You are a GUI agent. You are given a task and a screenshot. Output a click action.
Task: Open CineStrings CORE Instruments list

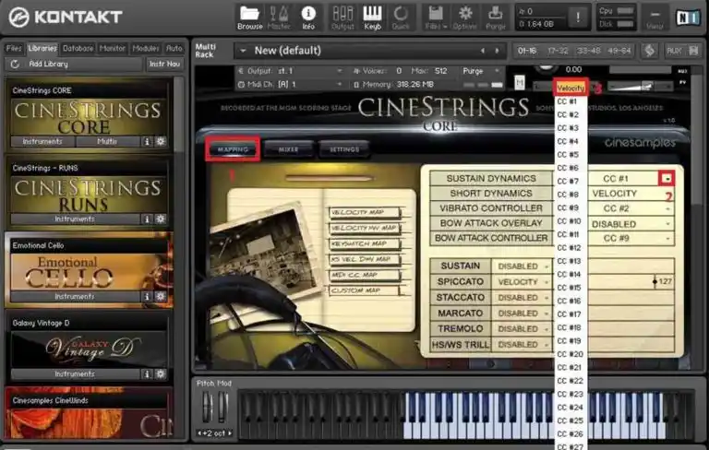42,141
